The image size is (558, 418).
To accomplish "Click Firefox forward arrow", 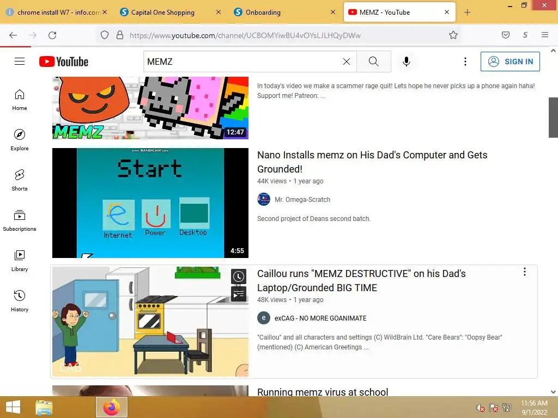I will [x=33, y=35].
